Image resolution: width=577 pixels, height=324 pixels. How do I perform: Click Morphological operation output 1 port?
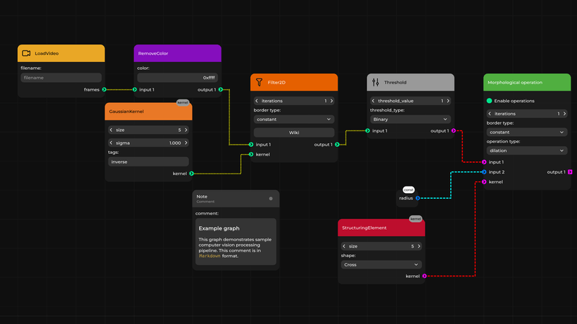click(570, 172)
